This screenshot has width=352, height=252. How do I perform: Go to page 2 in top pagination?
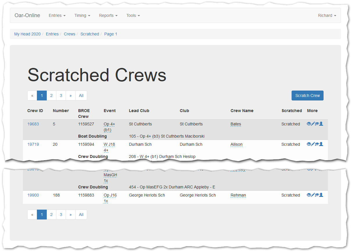point(51,96)
